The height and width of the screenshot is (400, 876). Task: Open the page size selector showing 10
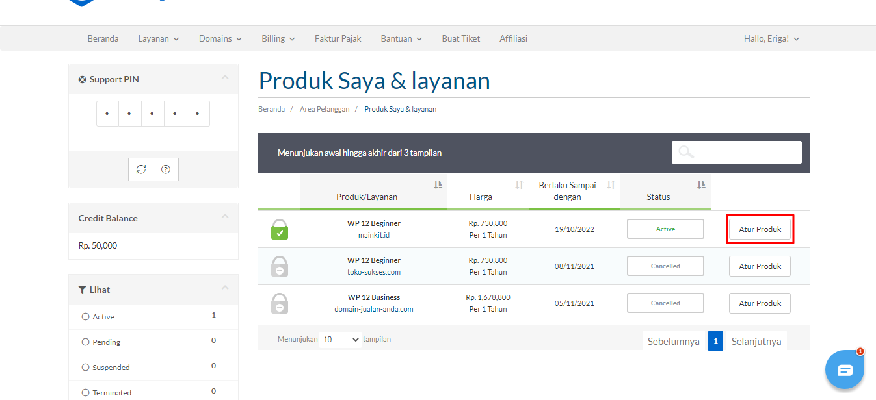coord(340,338)
